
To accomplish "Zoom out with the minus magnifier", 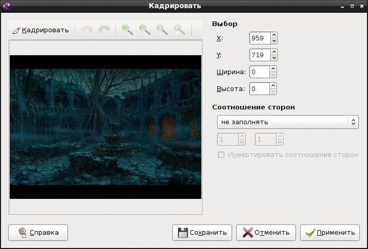I will click(x=145, y=30).
